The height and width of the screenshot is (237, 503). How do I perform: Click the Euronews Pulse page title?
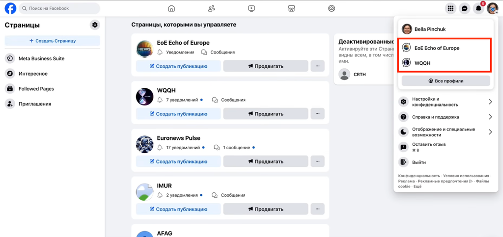179,138
